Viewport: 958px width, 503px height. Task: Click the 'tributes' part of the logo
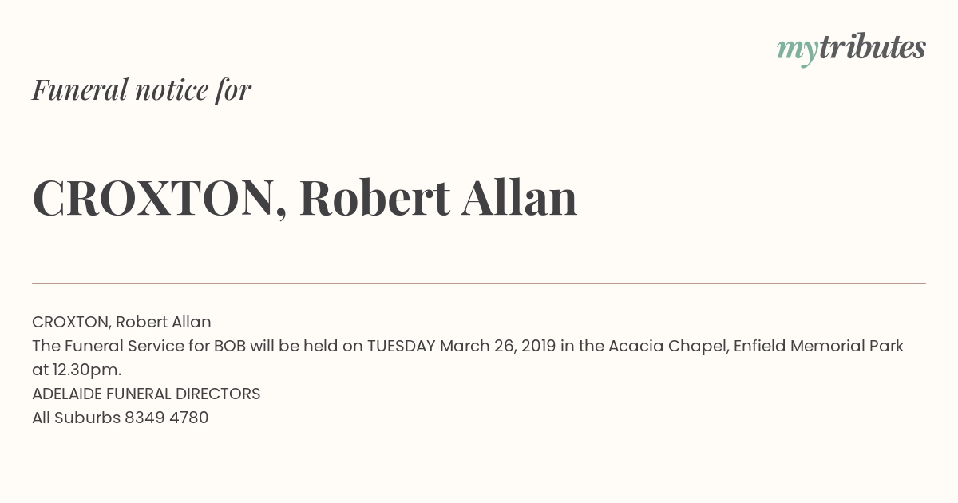(873, 46)
